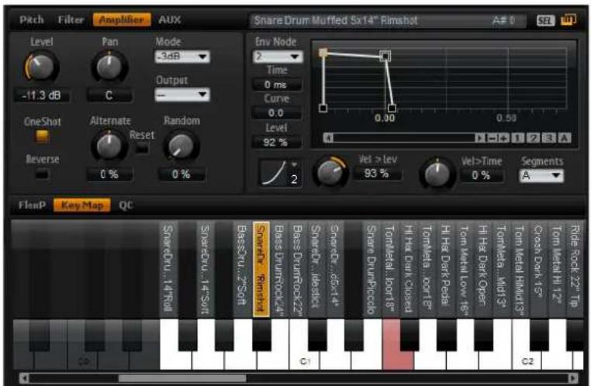The height and width of the screenshot is (386, 591).
Task: Click envelope scrollbar right arrow
Action: (x=479, y=138)
